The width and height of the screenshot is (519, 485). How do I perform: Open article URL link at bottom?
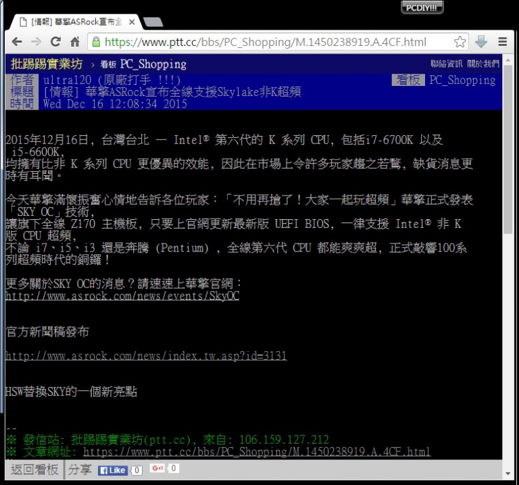tap(257, 452)
